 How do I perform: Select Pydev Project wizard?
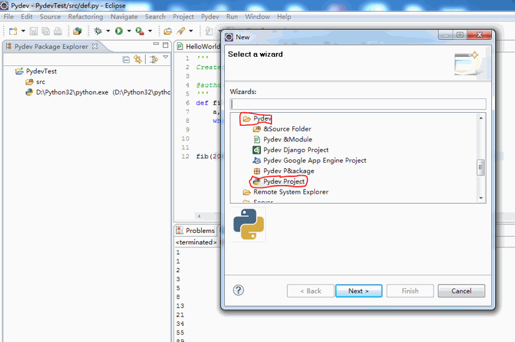[x=279, y=182]
